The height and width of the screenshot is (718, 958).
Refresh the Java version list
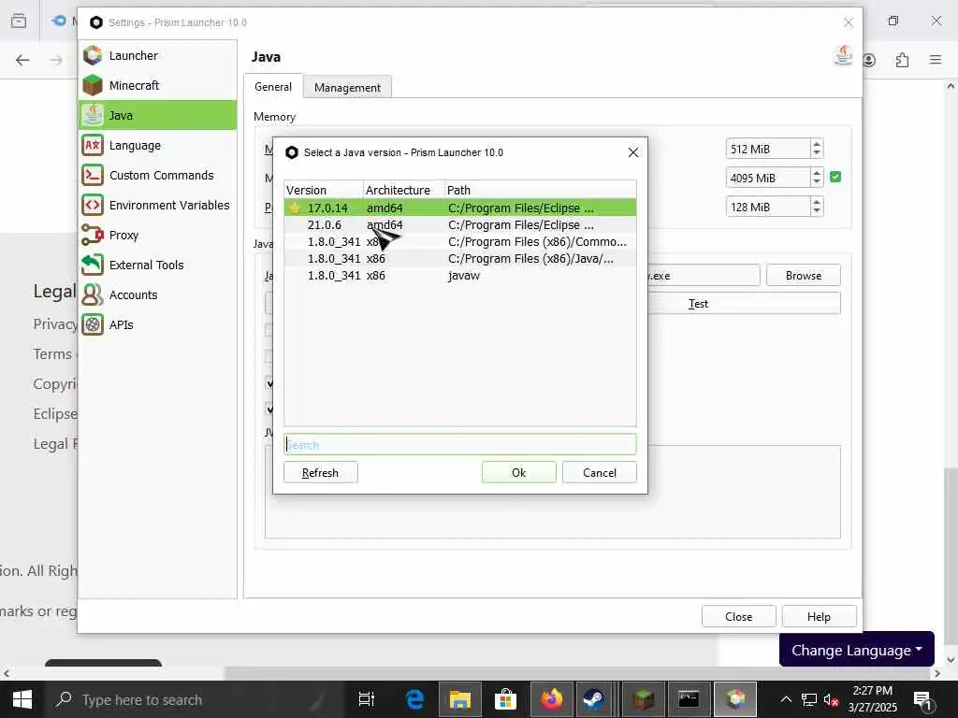pos(320,472)
